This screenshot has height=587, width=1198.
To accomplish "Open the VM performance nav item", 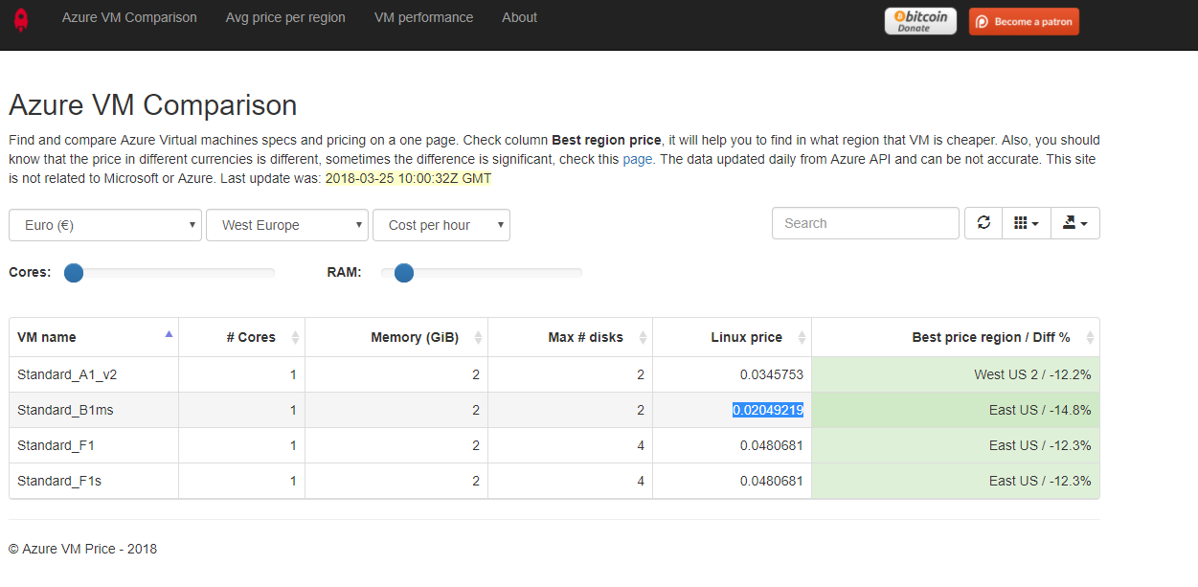I will click(423, 17).
